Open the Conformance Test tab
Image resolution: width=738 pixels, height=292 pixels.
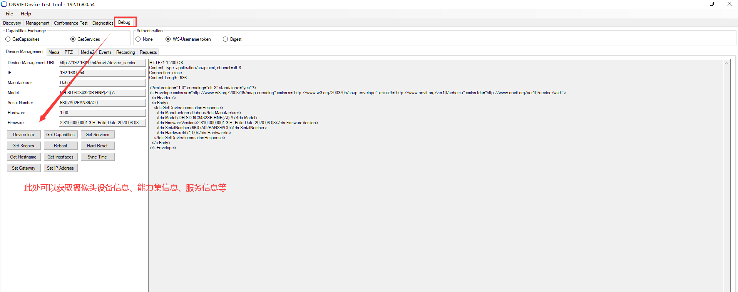tap(70, 23)
